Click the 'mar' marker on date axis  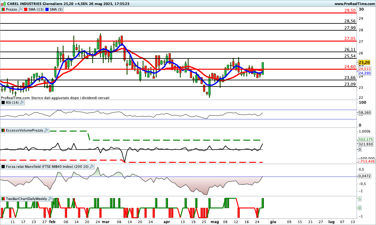(106, 222)
